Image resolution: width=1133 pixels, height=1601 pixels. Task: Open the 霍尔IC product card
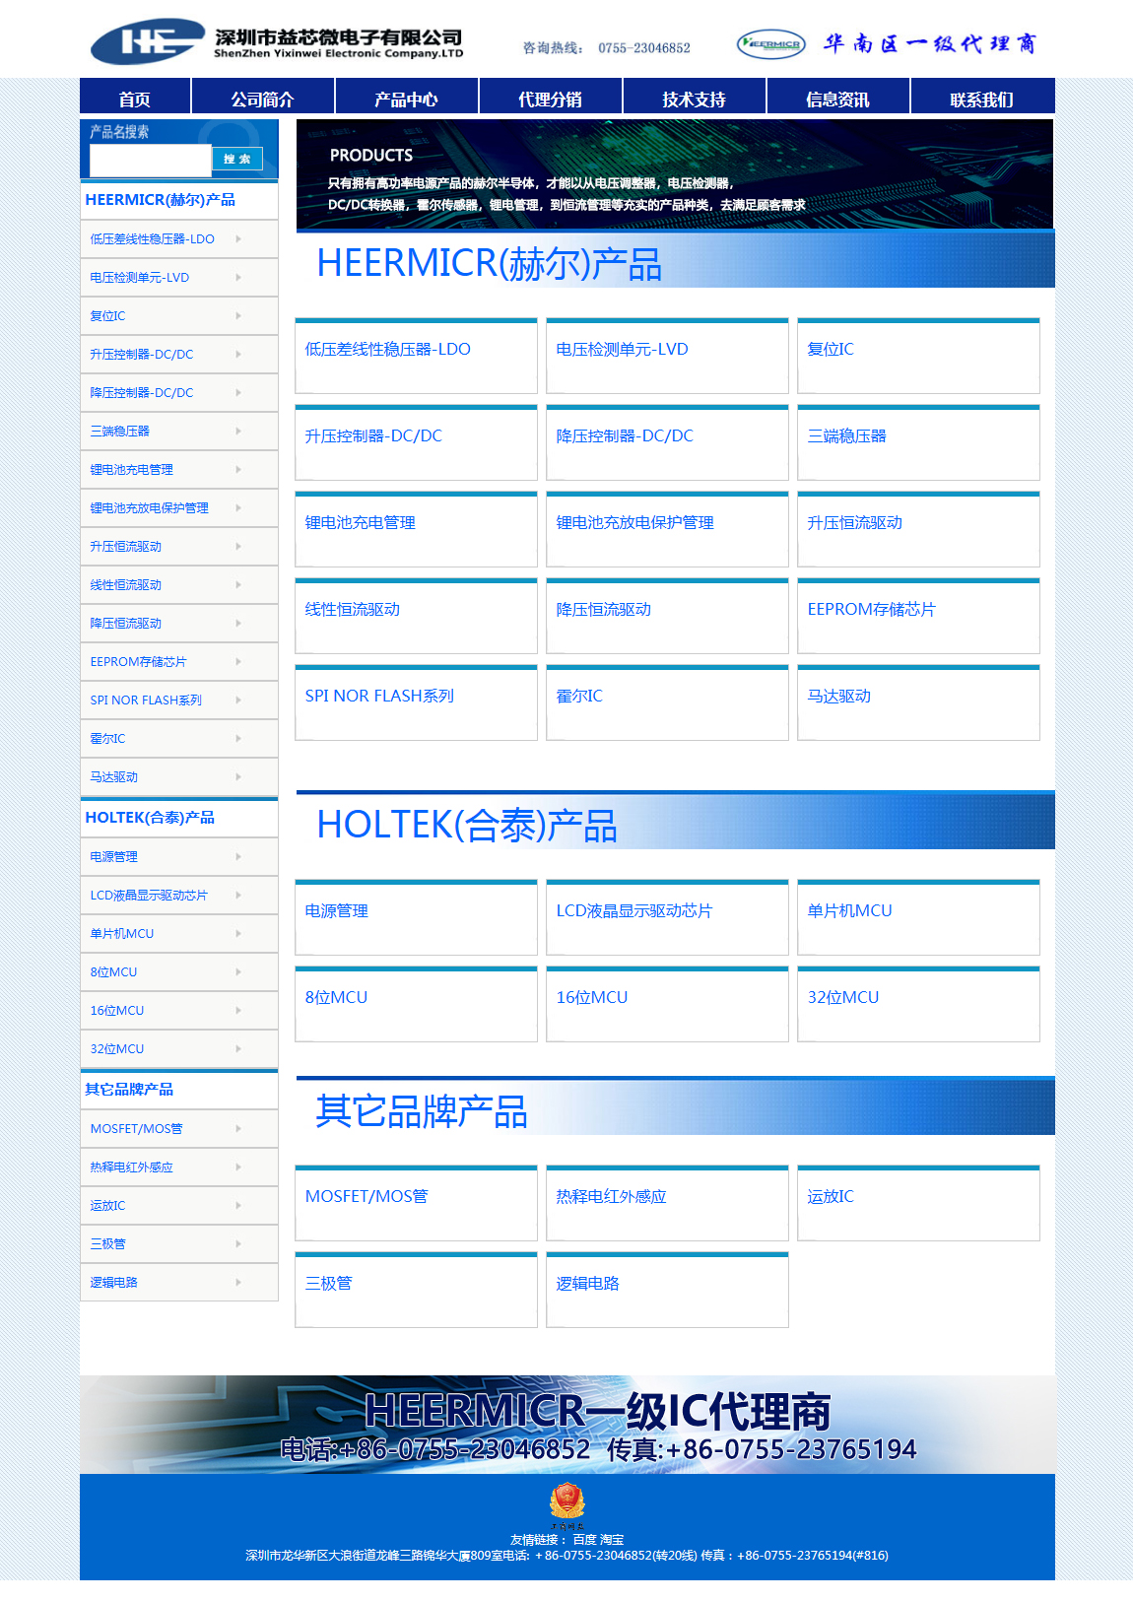[x=667, y=702]
